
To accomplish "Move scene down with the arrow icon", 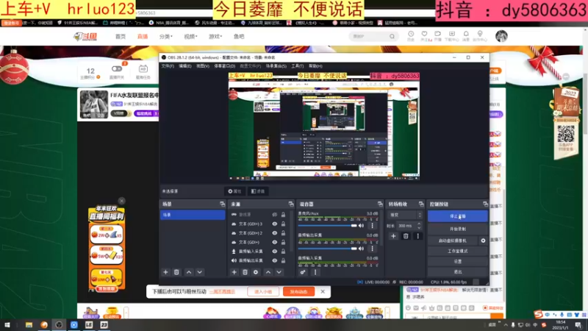I will [200, 272].
